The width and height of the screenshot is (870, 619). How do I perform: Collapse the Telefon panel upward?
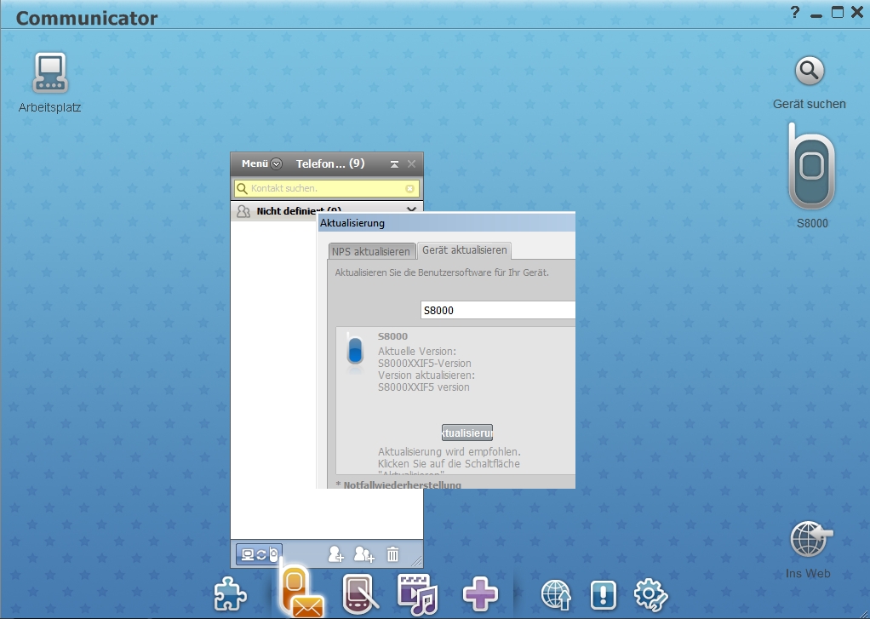394,163
